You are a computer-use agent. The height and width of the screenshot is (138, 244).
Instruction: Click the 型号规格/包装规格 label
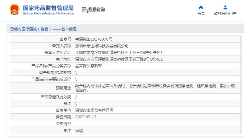coord(55,73)
